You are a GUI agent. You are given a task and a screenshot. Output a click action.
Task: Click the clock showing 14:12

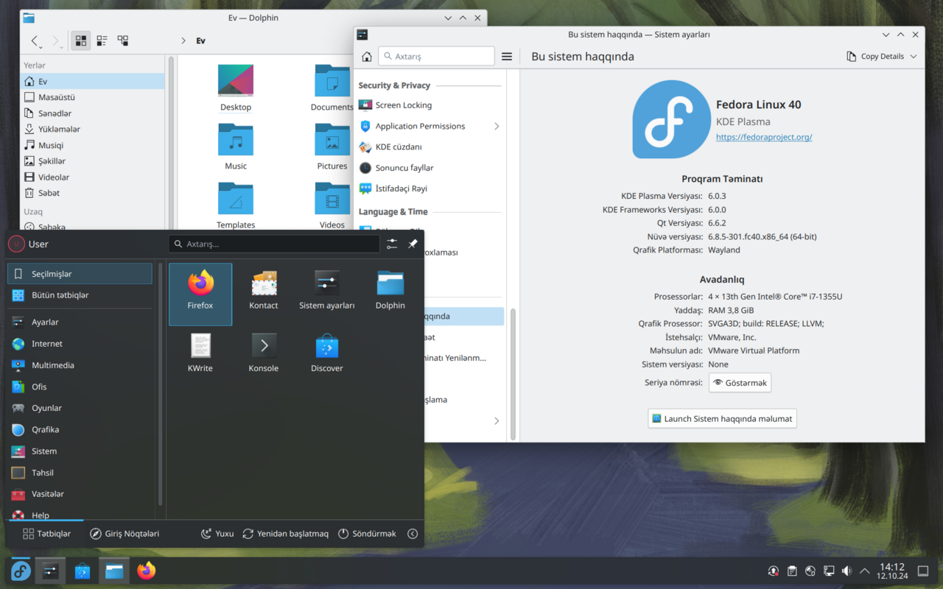pos(892,571)
